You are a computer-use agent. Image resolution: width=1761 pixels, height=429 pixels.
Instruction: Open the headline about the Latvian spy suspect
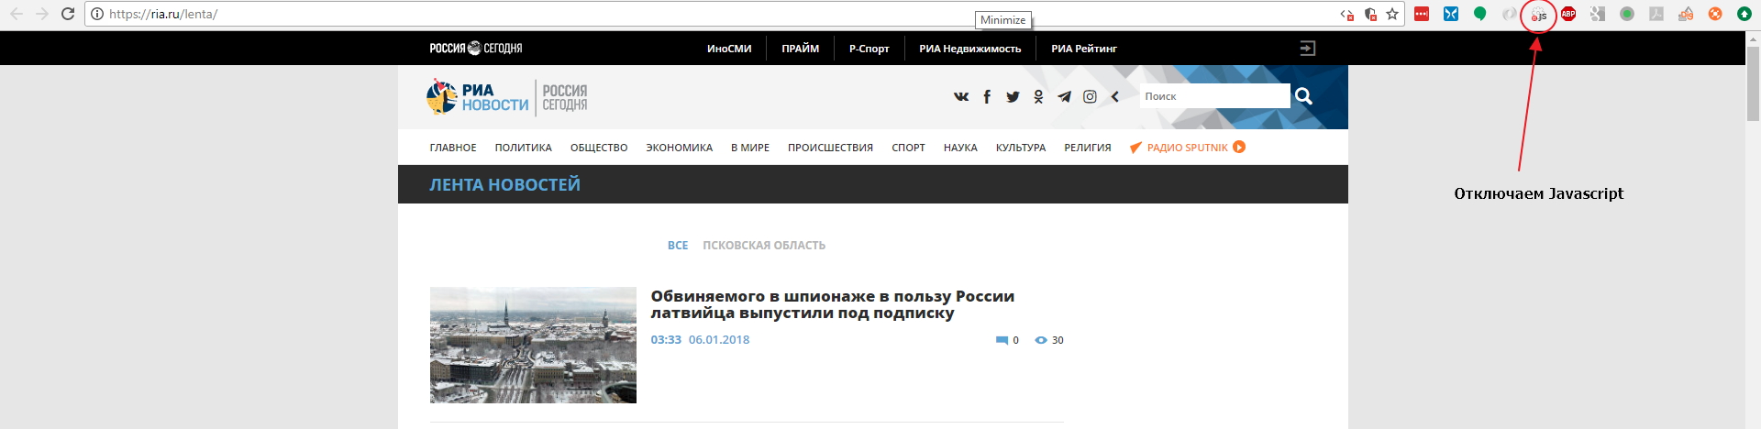click(x=833, y=304)
